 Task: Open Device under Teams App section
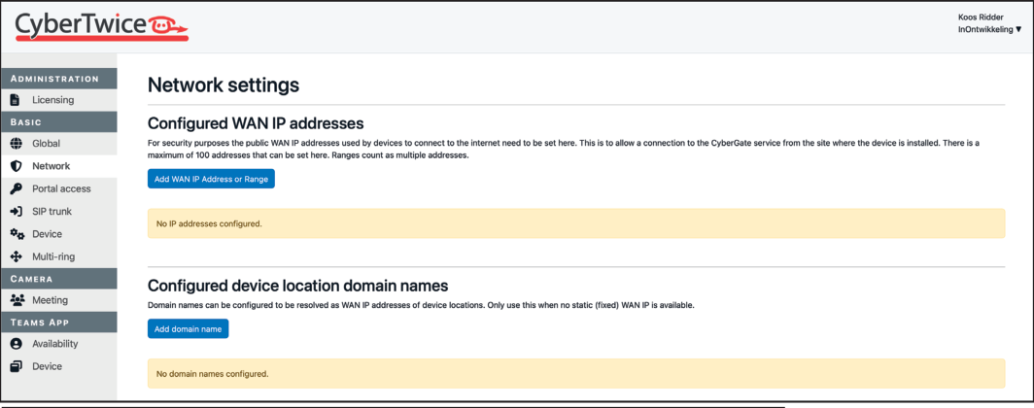pos(58,366)
